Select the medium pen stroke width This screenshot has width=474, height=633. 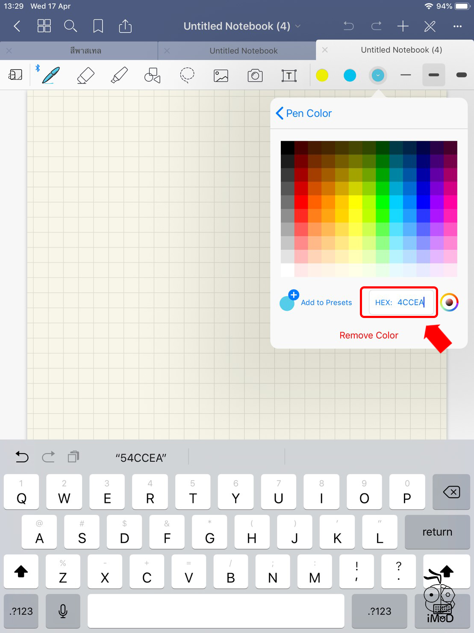pos(433,75)
